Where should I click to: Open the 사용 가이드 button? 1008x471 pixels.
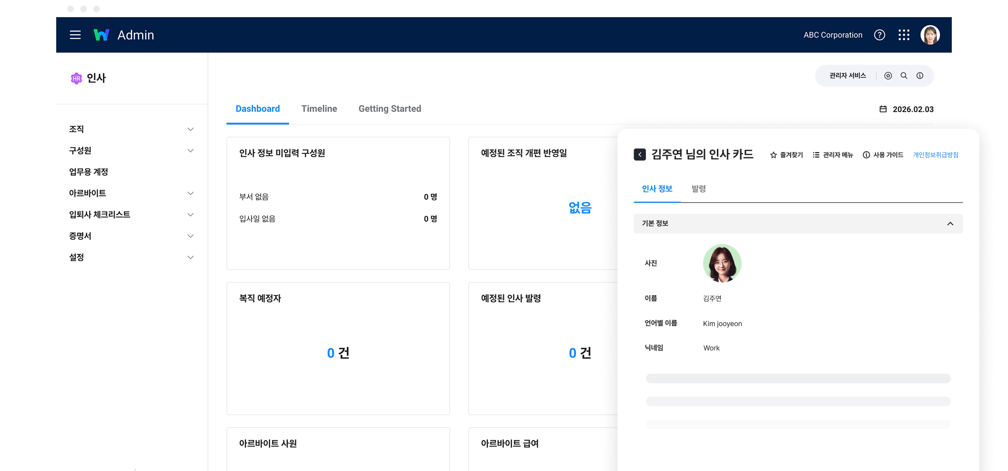[883, 155]
